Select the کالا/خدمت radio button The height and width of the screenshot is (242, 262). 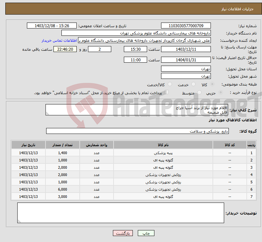[x=170, y=84]
